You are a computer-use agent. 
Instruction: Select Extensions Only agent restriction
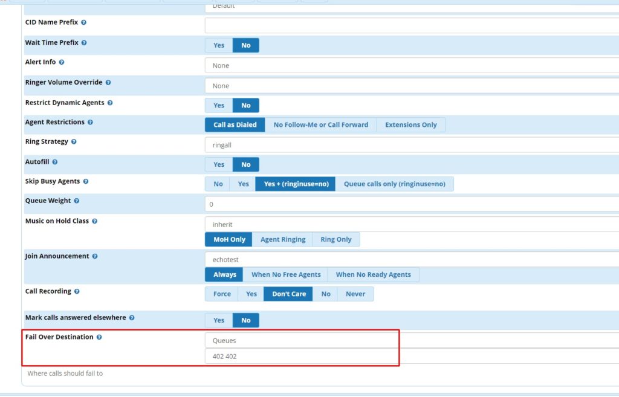click(410, 125)
